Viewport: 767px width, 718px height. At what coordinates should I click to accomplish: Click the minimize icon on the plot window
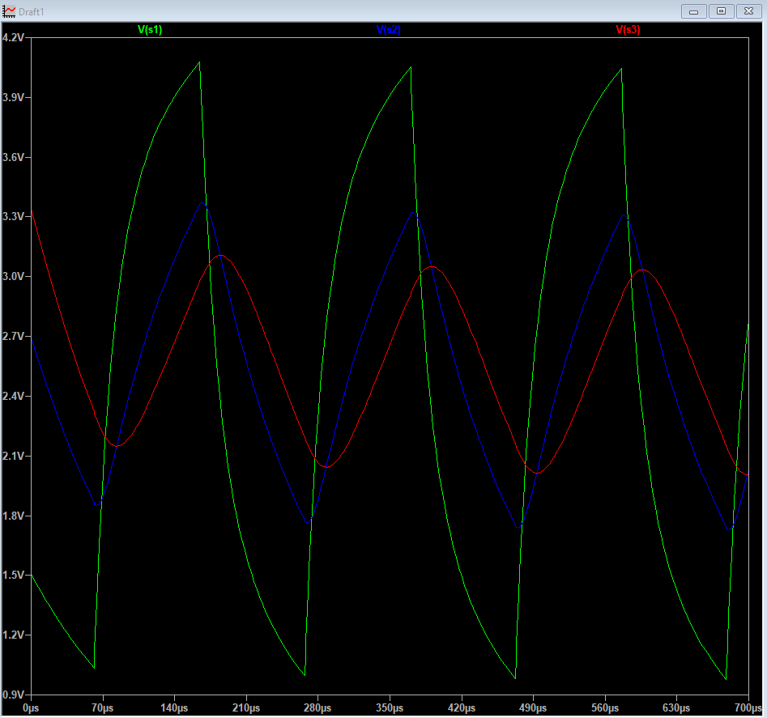695,11
